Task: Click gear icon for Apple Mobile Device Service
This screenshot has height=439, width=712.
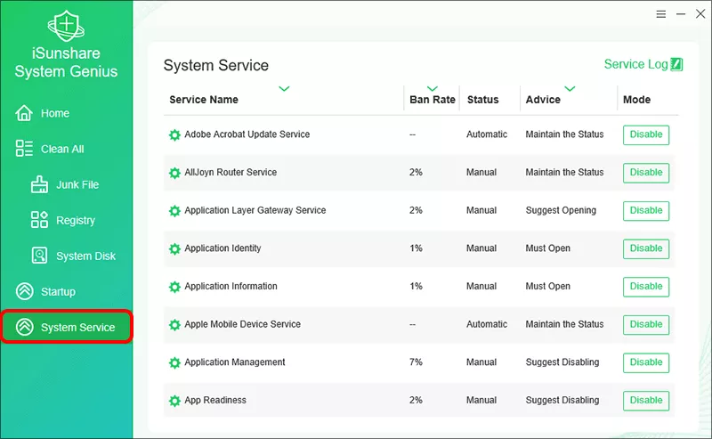Action: pyautogui.click(x=174, y=324)
